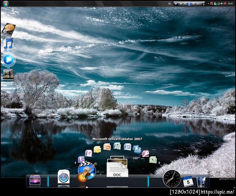Open blue stacked-pages icon beside Word
The image size is (236, 196).
[137, 149]
